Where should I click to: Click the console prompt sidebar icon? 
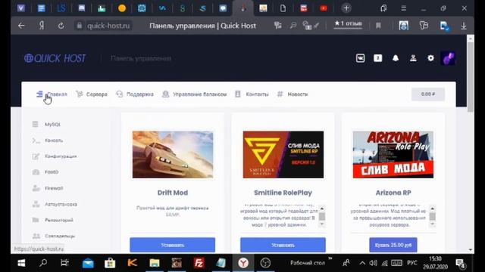[36, 141]
